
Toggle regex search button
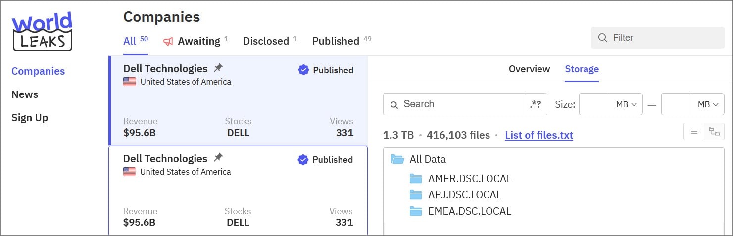click(x=536, y=104)
